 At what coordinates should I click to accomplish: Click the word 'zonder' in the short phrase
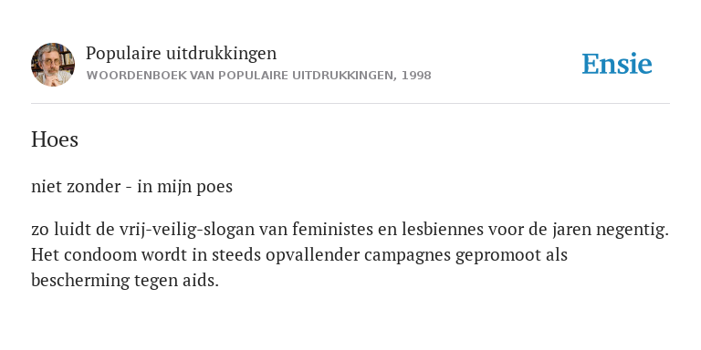click(x=93, y=187)
